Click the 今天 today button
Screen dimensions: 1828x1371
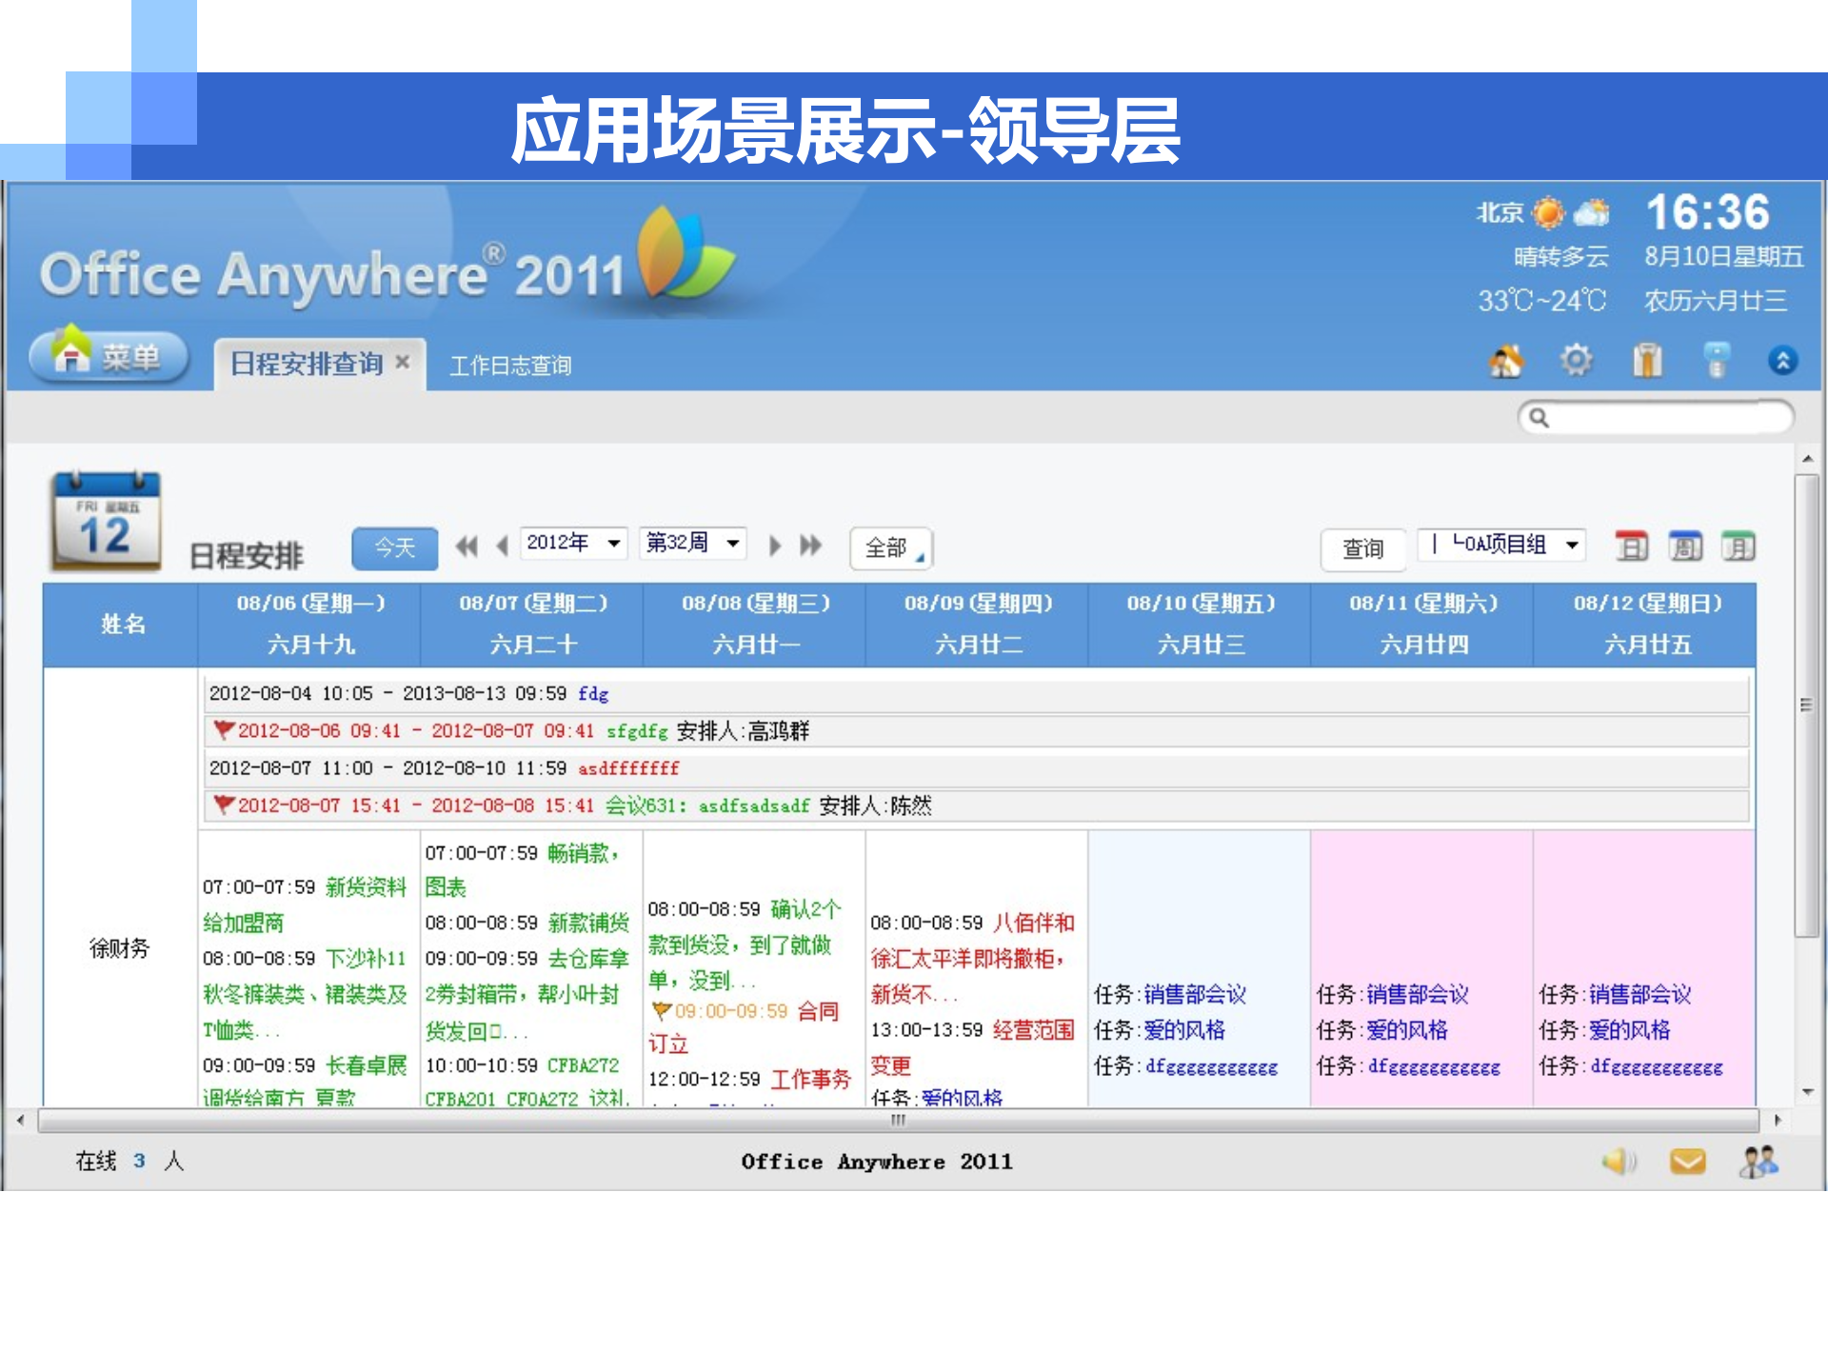point(393,546)
